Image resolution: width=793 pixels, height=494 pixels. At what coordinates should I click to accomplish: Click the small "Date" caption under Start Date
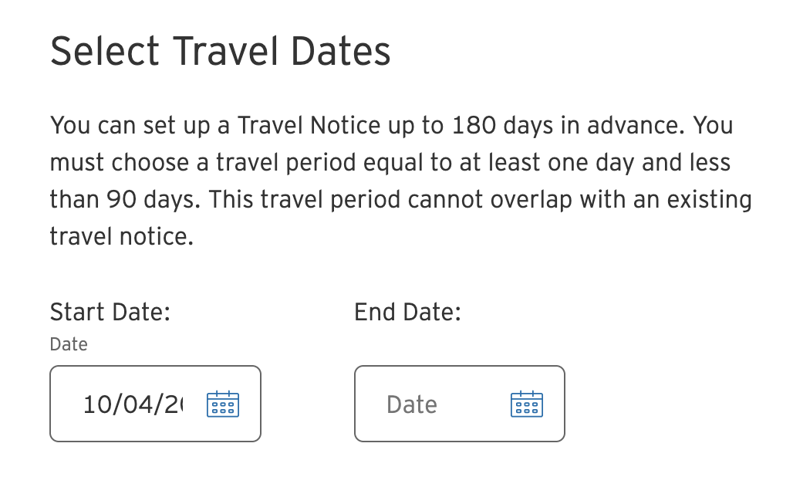69,344
